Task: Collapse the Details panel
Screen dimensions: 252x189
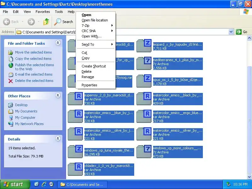Action: click(x=58, y=139)
